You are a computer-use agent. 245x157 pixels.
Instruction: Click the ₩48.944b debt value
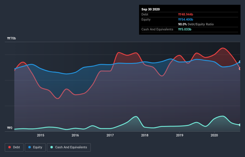(186, 14)
